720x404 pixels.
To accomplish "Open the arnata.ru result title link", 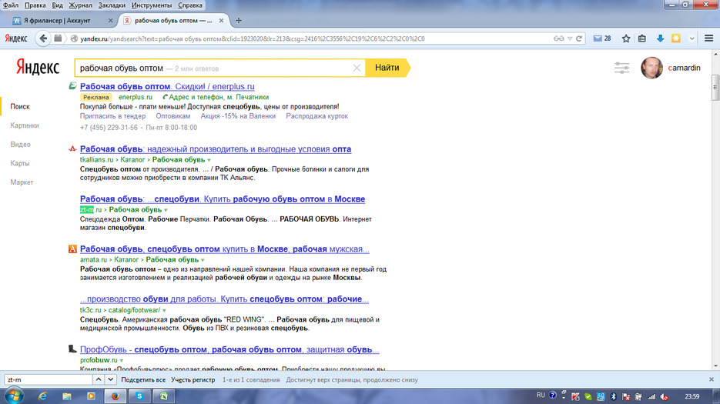I will (x=225, y=249).
